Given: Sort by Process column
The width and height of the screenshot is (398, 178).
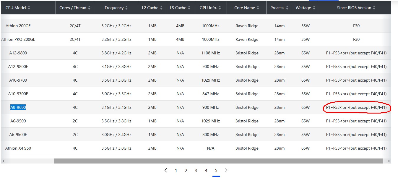Looking at the screenshot, I should [x=287, y=8].
